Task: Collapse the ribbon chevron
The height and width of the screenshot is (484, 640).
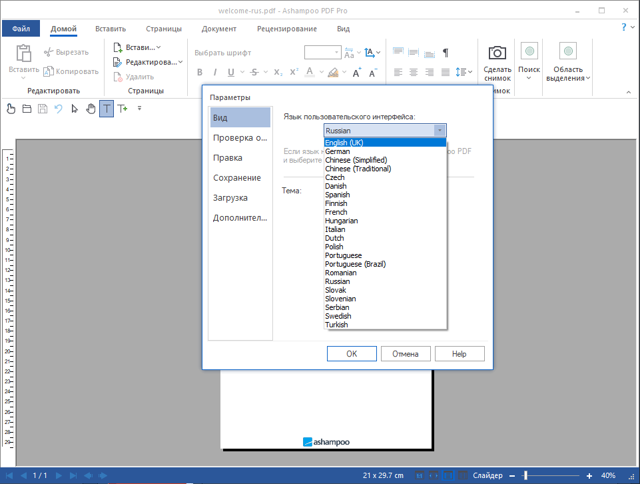Action: tap(629, 92)
